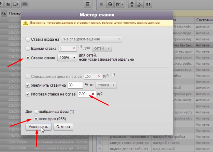The height and width of the screenshot is (152, 213).
Task: Click row number 2262389000 in left table
Action: tap(18, 142)
